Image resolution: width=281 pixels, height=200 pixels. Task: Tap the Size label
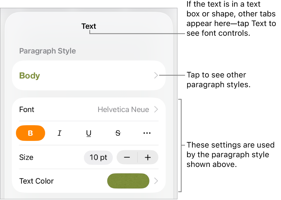click(26, 157)
